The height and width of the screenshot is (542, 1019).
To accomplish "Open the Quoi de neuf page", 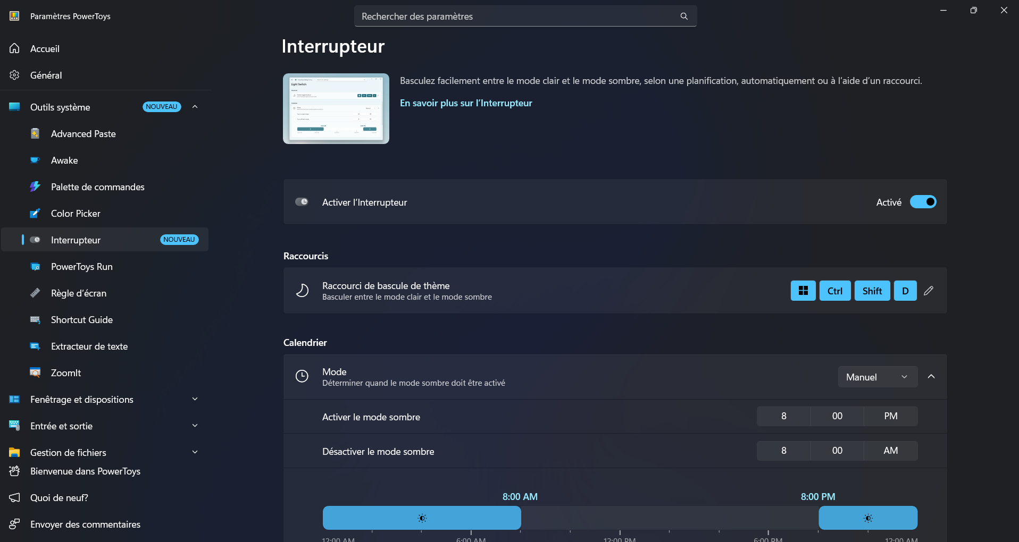I will click(59, 498).
